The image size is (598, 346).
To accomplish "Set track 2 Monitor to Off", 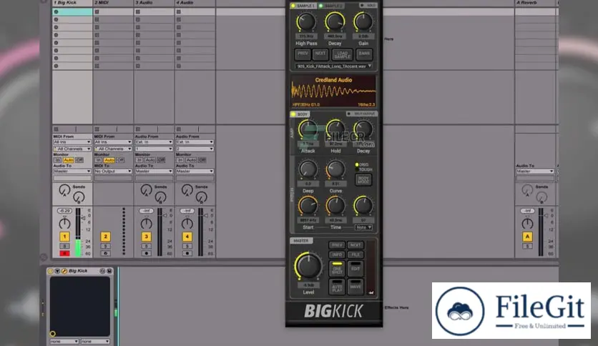I will click(x=120, y=160).
